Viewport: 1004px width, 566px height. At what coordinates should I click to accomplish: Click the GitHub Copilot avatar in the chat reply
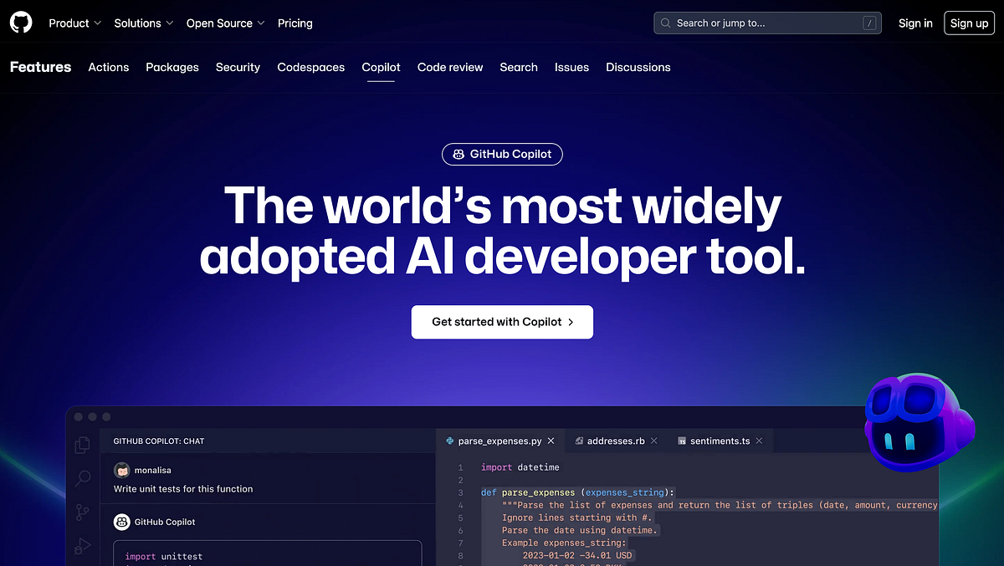tap(122, 522)
